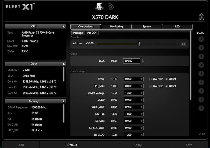The width and height of the screenshot is (210, 148).
Task: Open the CPU_SOC voltage dropdown
Action: pyautogui.click(x=134, y=86)
